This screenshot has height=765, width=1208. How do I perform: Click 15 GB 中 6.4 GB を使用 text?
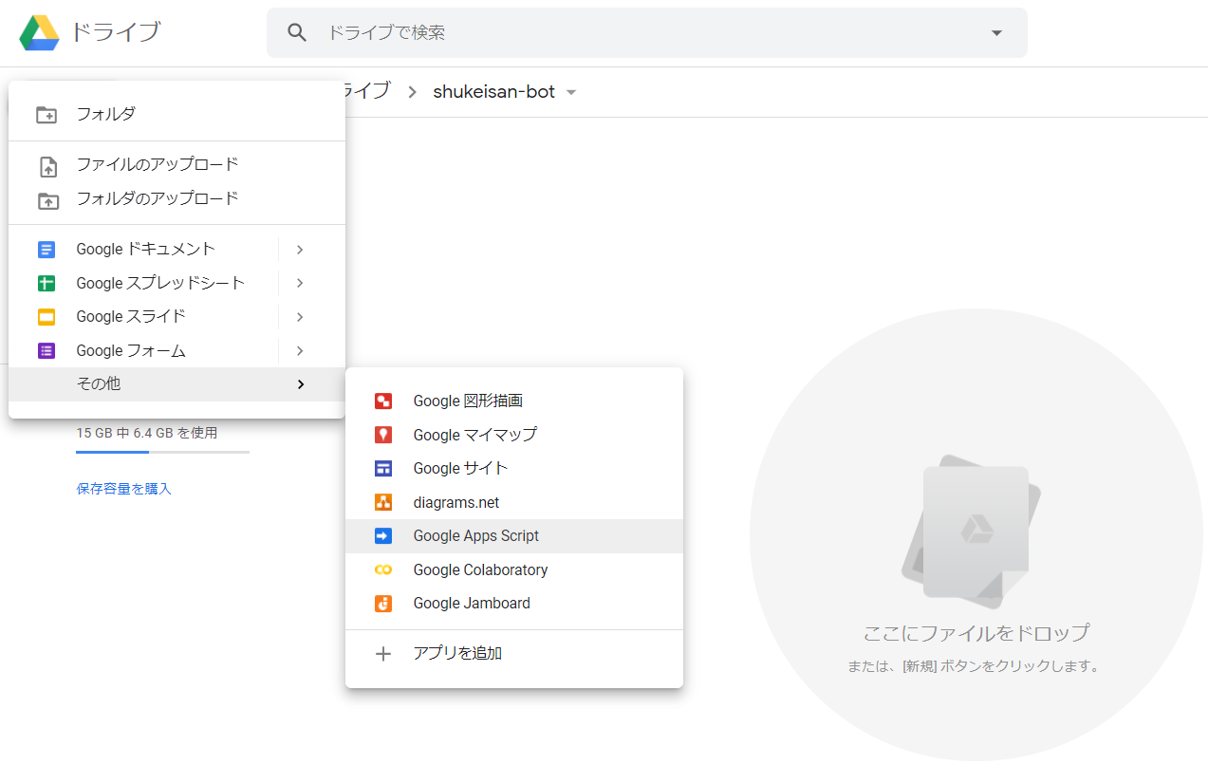pos(147,433)
